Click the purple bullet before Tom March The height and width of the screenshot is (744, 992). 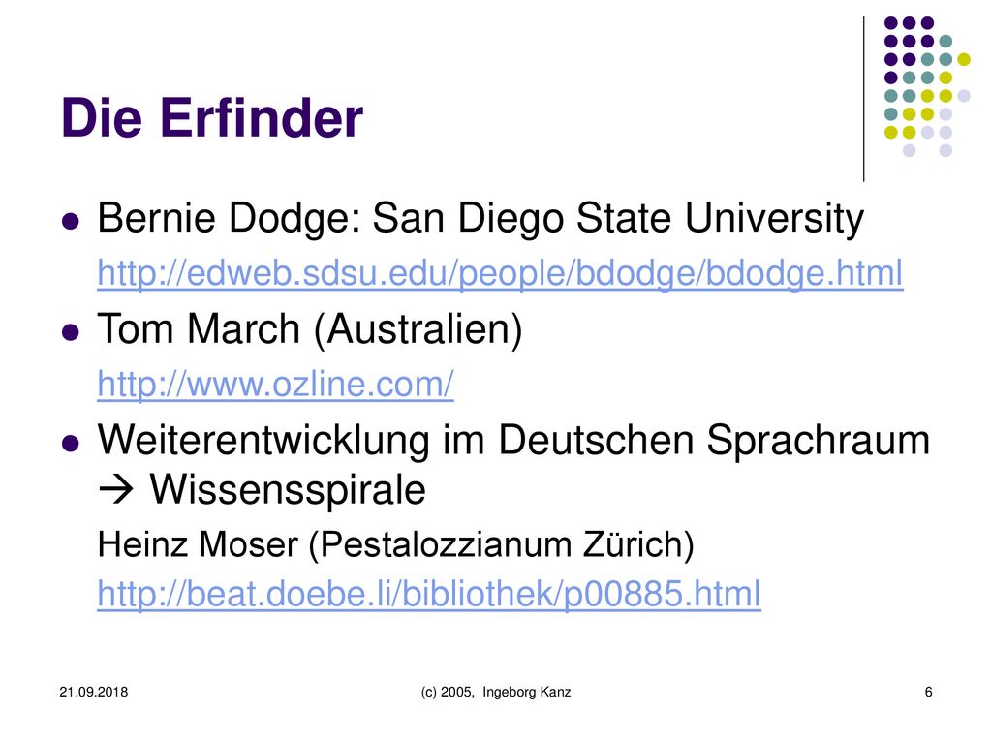[x=70, y=332]
